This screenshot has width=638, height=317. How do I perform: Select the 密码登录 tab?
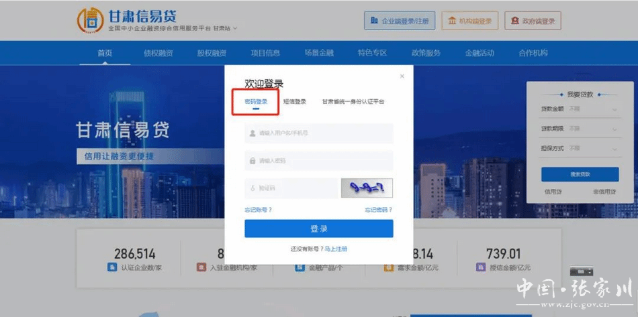[x=256, y=102]
